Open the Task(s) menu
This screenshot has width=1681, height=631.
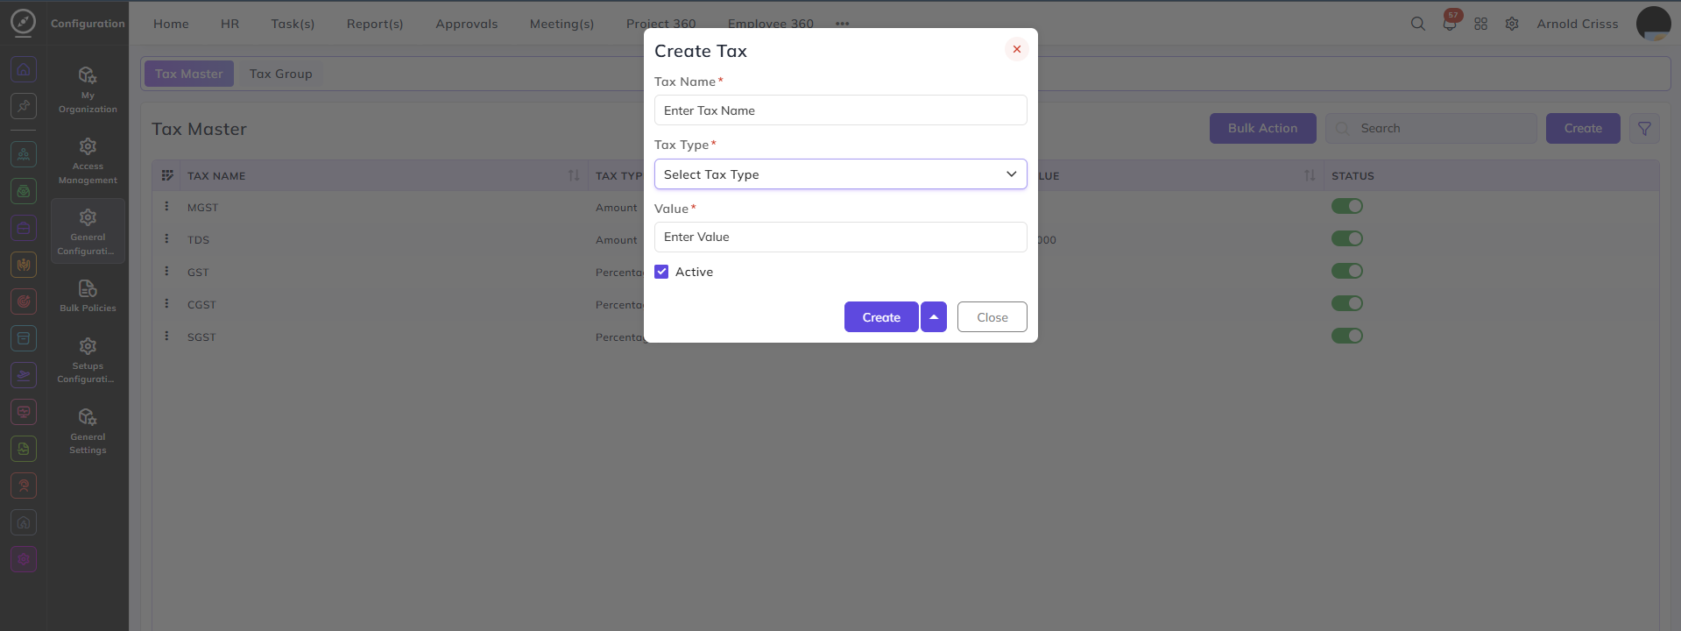(293, 24)
